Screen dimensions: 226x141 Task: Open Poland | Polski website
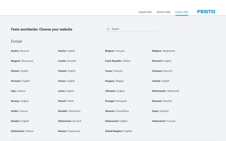[66, 101]
